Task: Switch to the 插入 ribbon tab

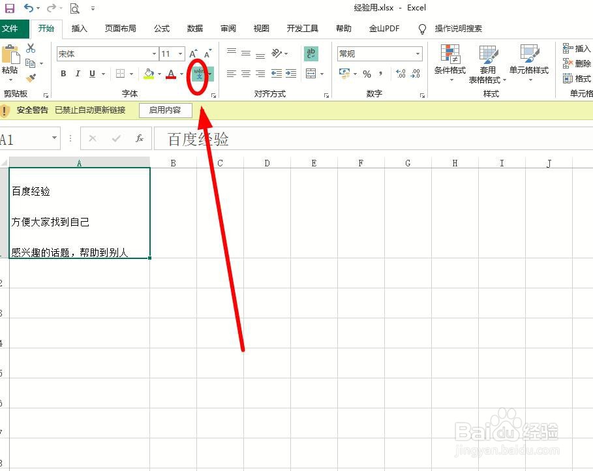Action: [x=79, y=29]
